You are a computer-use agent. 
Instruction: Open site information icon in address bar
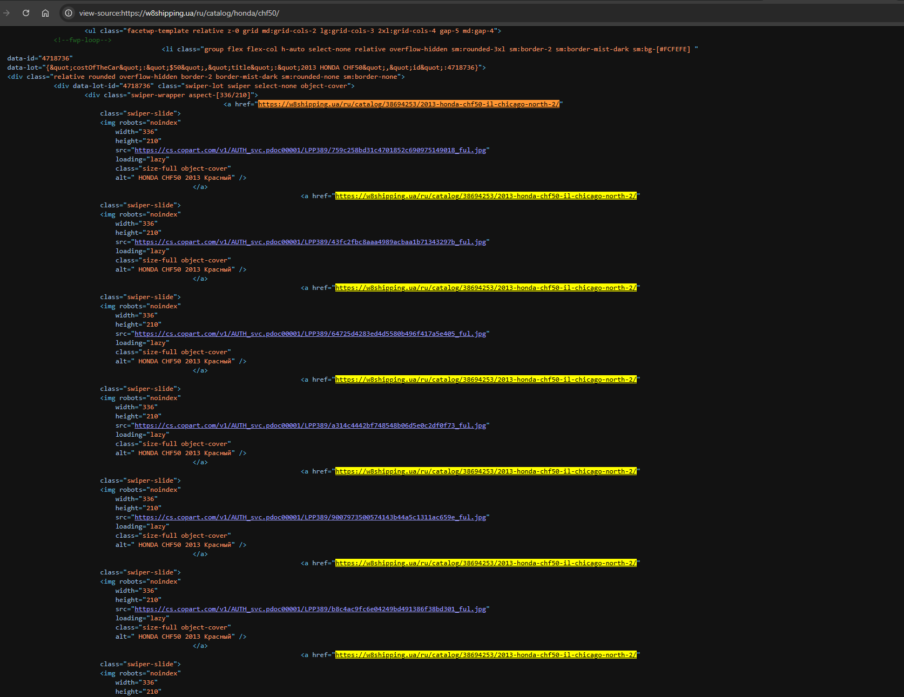click(69, 13)
